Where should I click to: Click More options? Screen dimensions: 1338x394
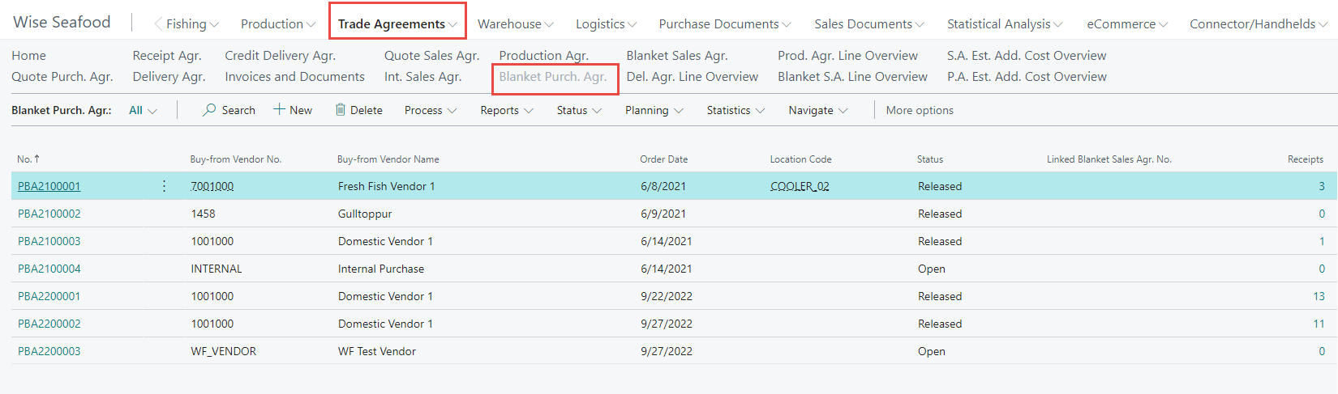pyautogui.click(x=920, y=110)
